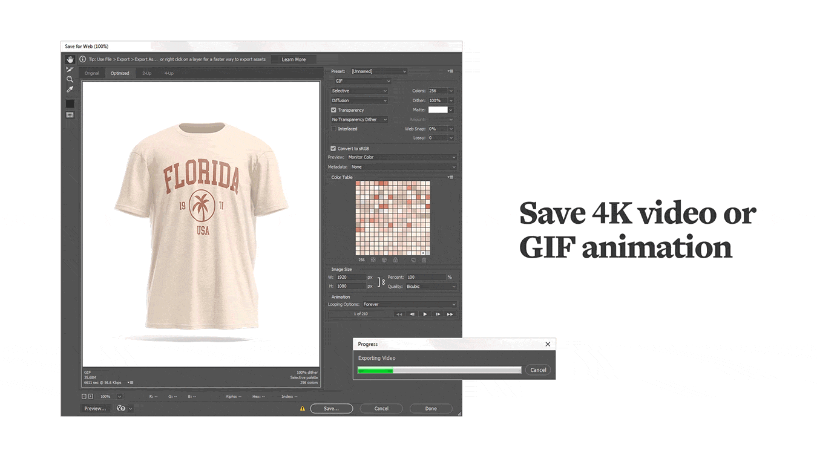
Task: Click the new color icon under color table
Action: (x=413, y=260)
